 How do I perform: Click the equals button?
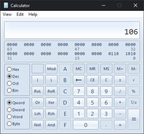(x=134, y=119)
